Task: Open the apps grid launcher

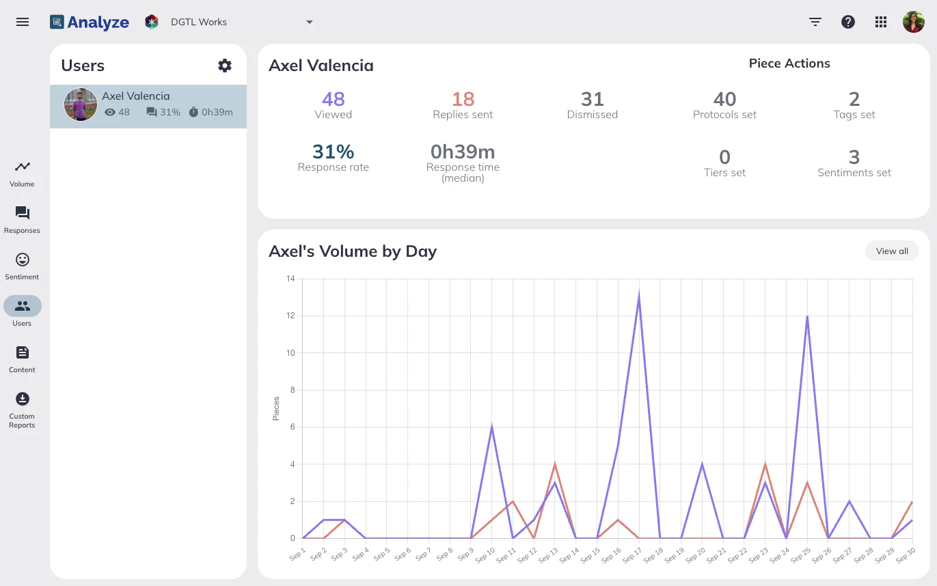Action: pyautogui.click(x=881, y=22)
